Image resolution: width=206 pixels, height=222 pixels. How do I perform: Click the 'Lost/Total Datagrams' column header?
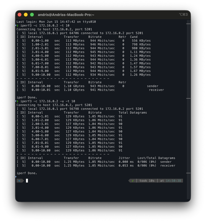(x=156, y=158)
